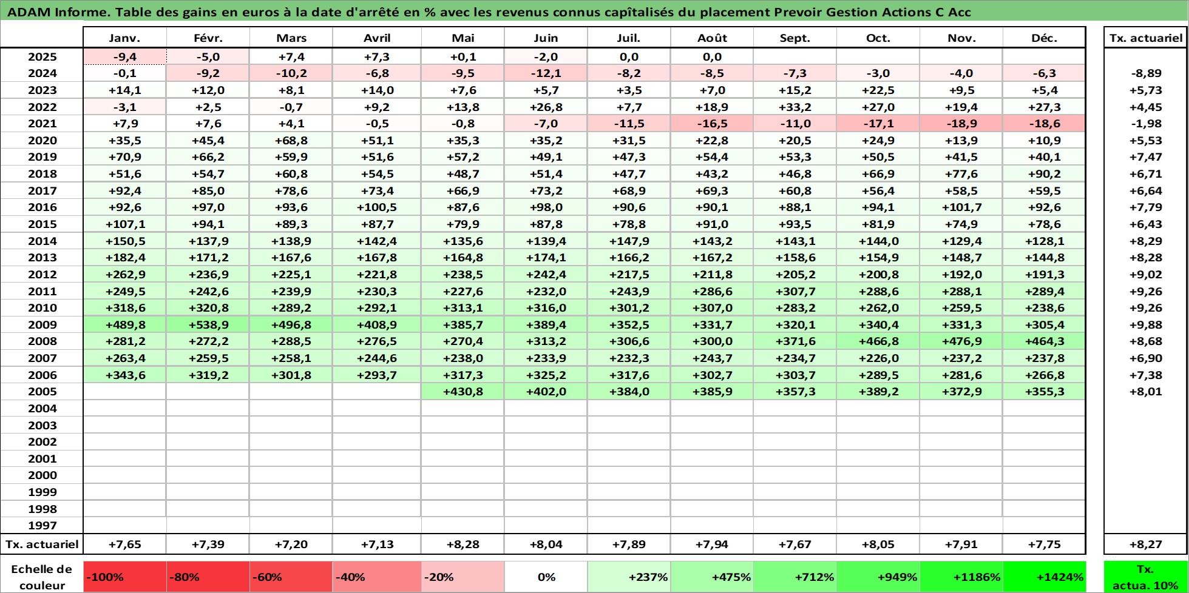Select the 2009 row label
The width and height of the screenshot is (1189, 593).
[42, 325]
